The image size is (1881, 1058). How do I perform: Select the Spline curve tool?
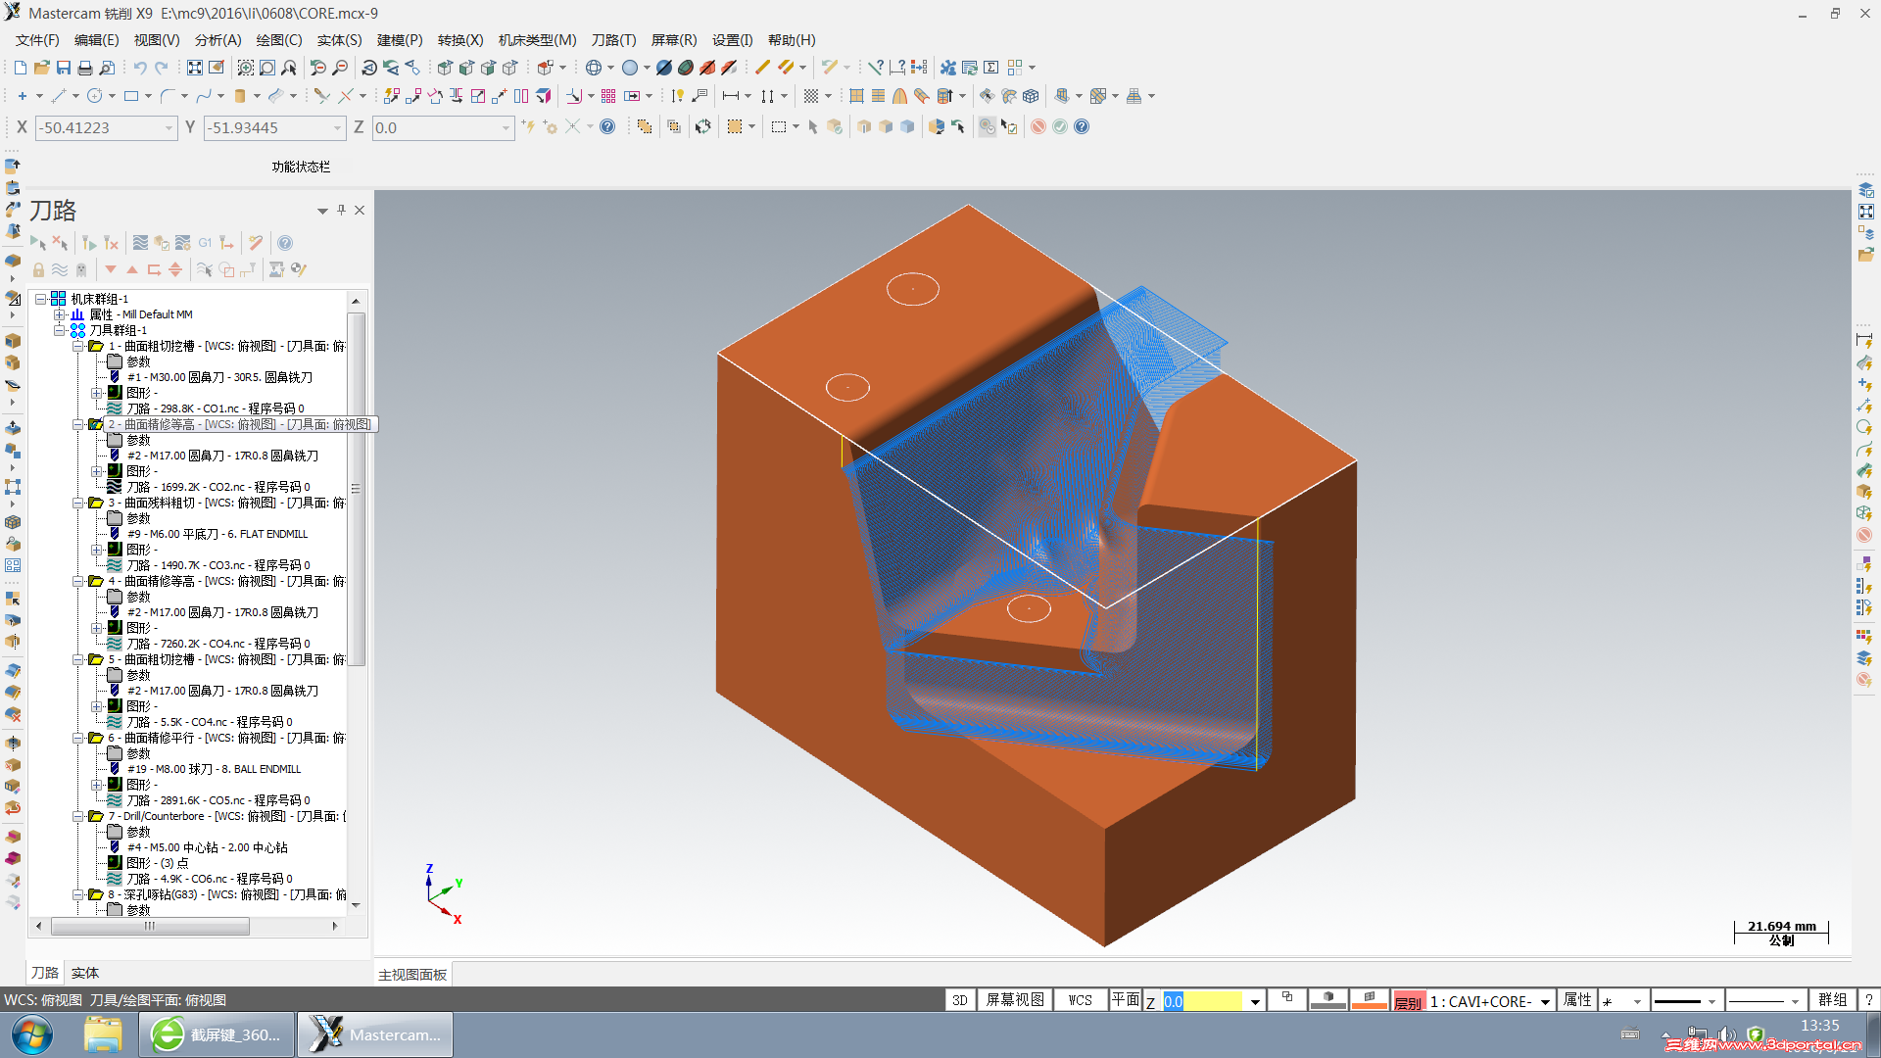pos(203,96)
